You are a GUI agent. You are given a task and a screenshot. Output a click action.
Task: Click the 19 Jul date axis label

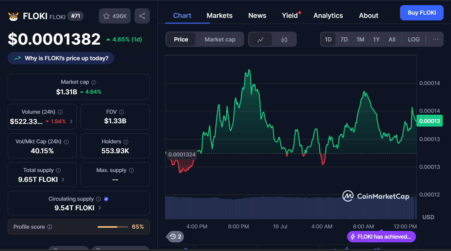click(x=280, y=226)
